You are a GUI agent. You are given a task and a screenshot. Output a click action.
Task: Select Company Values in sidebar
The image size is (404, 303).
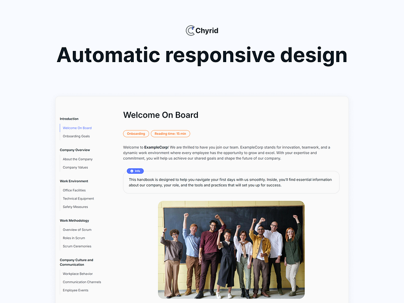coord(75,168)
